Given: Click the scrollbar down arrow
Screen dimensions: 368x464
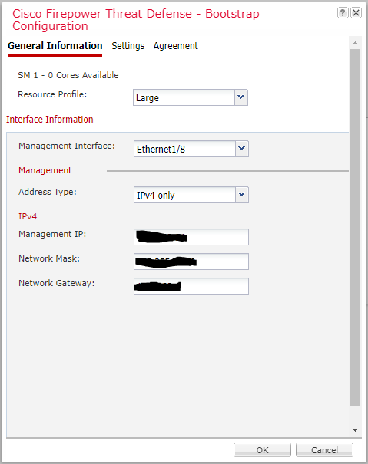Looking at the screenshot, I should pyautogui.click(x=355, y=430).
